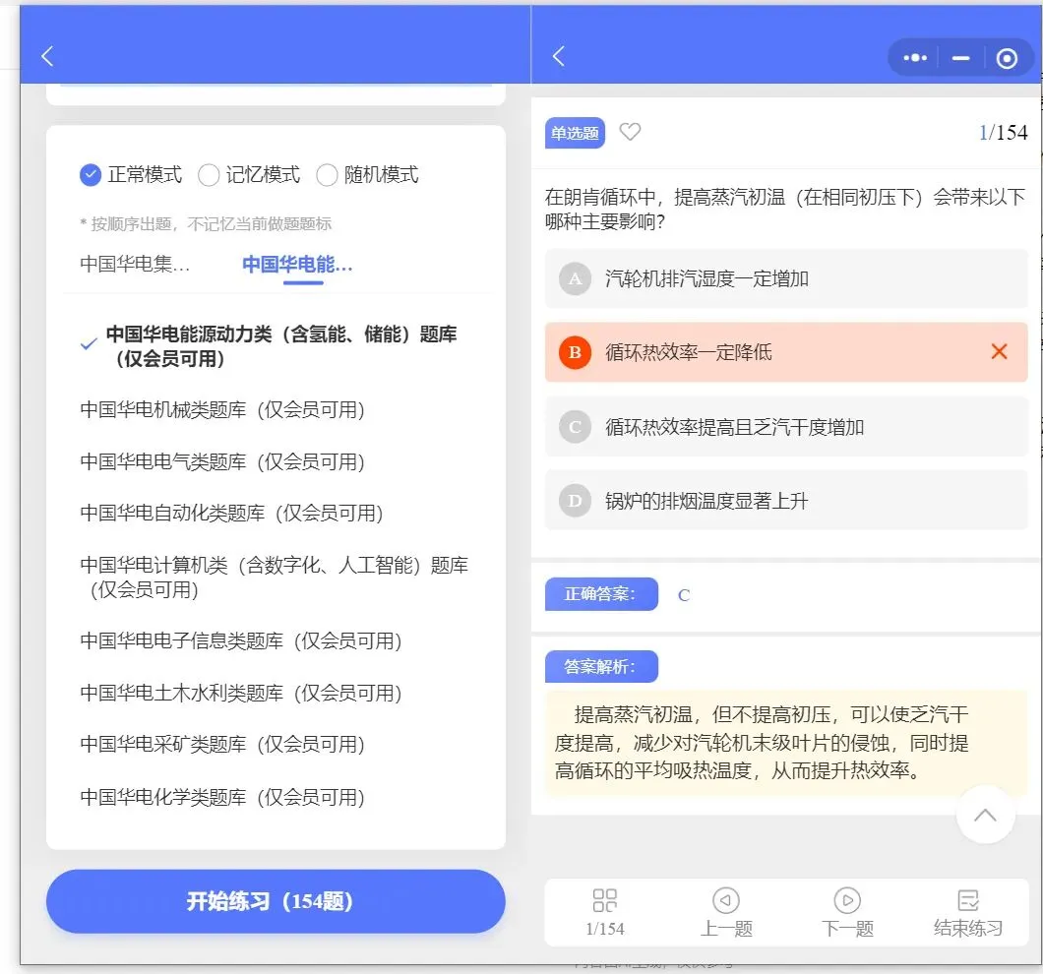Go to next question 下一题
This screenshot has height=974, width=1043.
point(847,912)
